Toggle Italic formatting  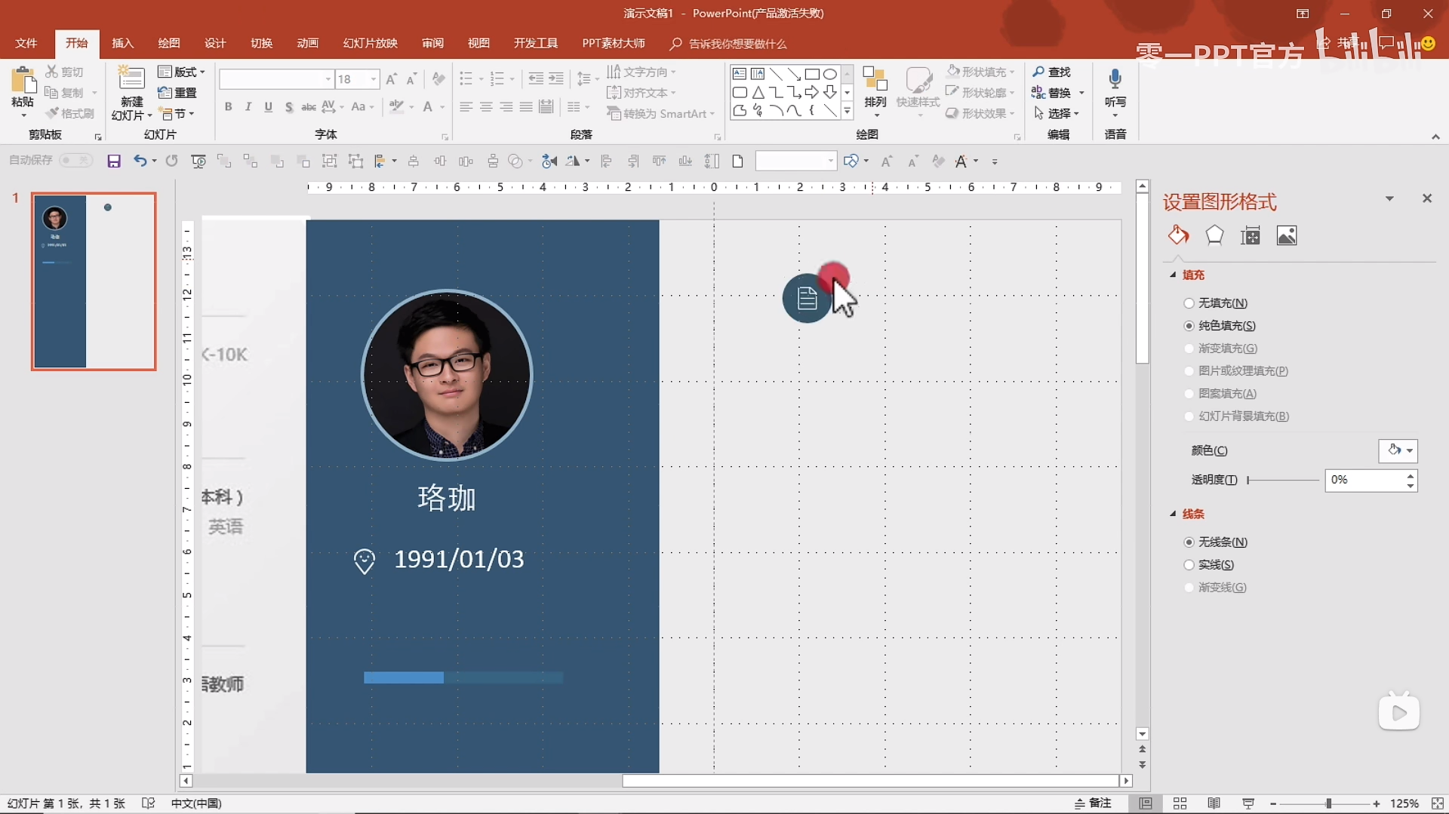pyautogui.click(x=248, y=107)
